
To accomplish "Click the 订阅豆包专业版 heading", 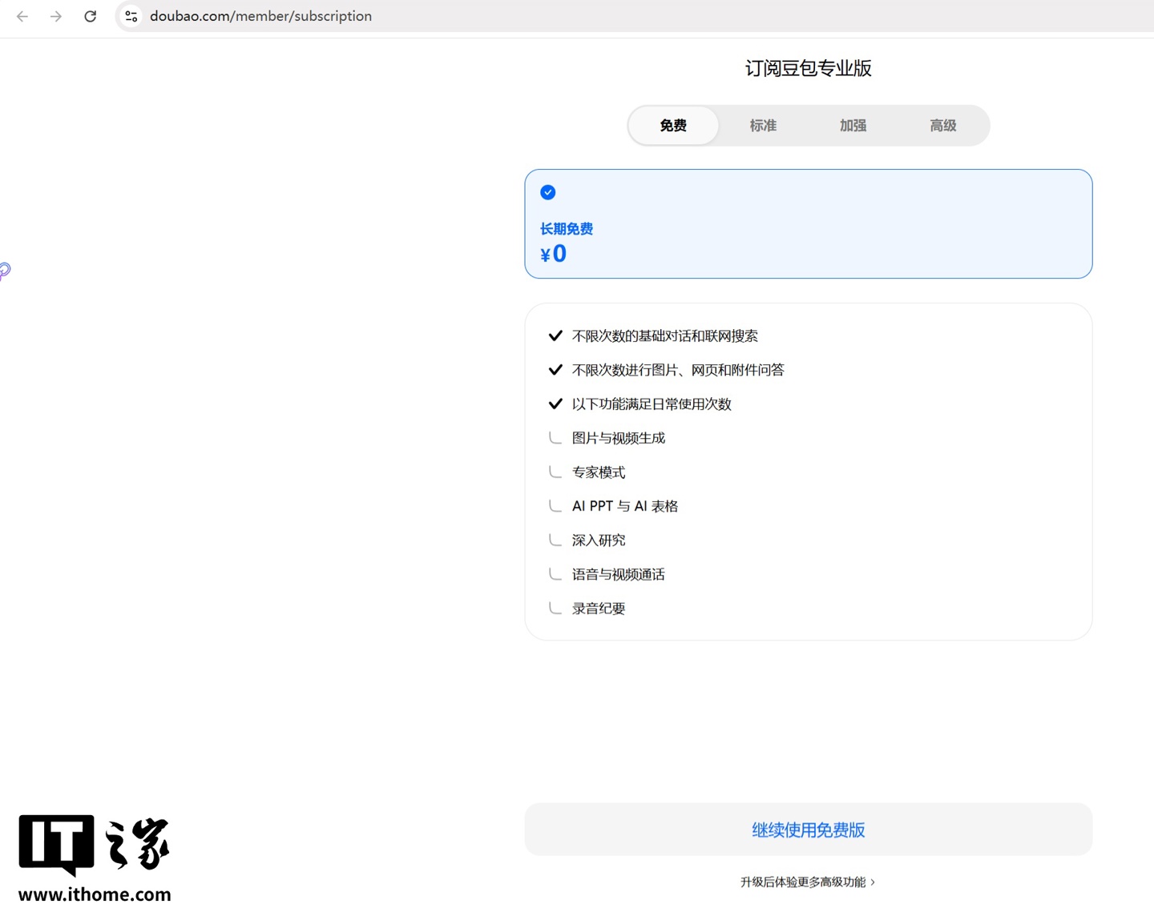I will pos(808,68).
